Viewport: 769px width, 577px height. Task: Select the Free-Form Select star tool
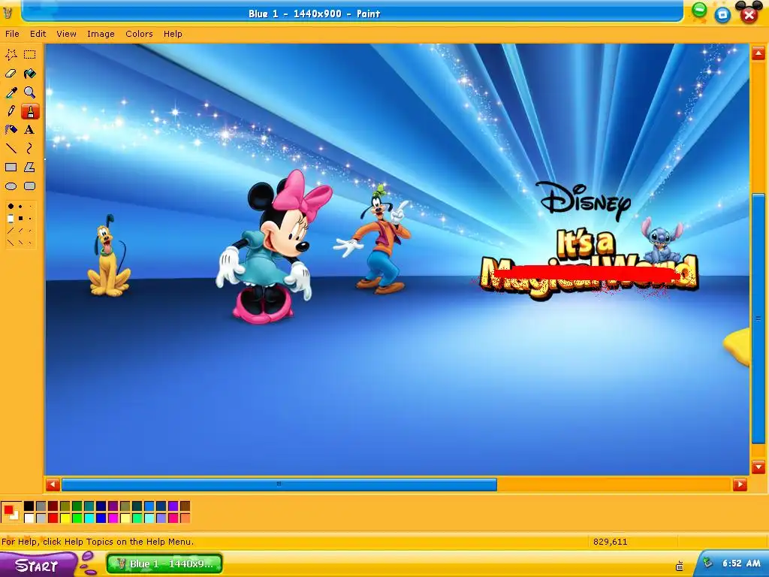pyautogui.click(x=11, y=54)
